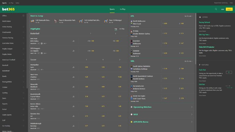Open Extra in top utility bar
The height and width of the screenshot is (132, 235).
(x=17, y=3)
